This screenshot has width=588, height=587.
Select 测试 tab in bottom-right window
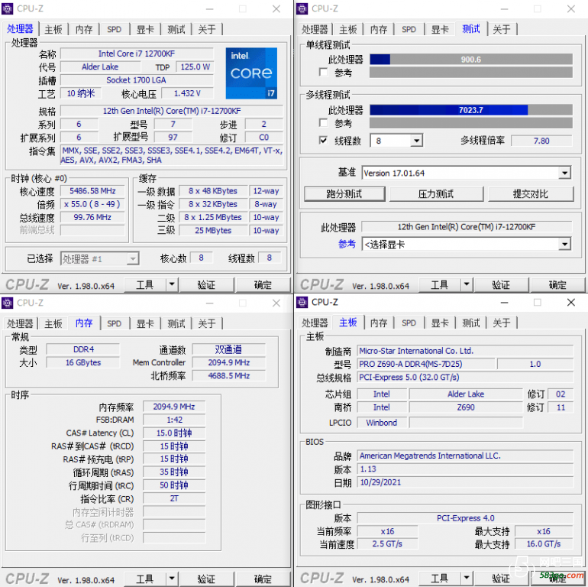(471, 323)
